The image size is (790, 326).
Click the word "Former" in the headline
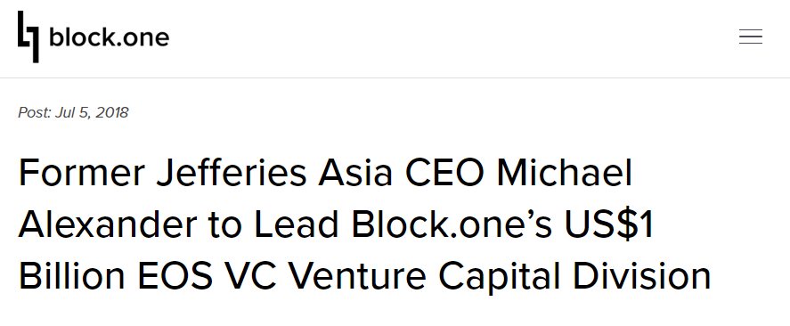point(82,173)
